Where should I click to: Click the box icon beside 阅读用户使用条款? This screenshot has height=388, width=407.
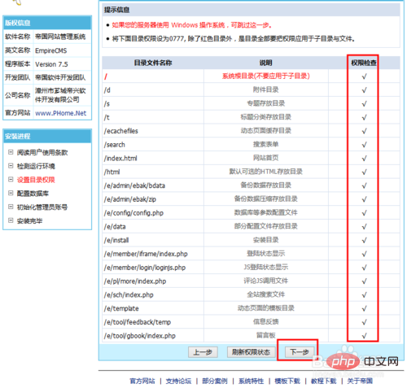point(11,152)
